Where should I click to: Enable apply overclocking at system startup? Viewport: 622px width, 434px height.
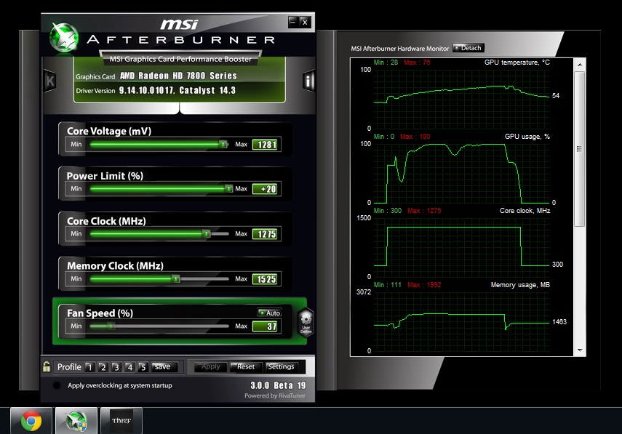click(57, 385)
